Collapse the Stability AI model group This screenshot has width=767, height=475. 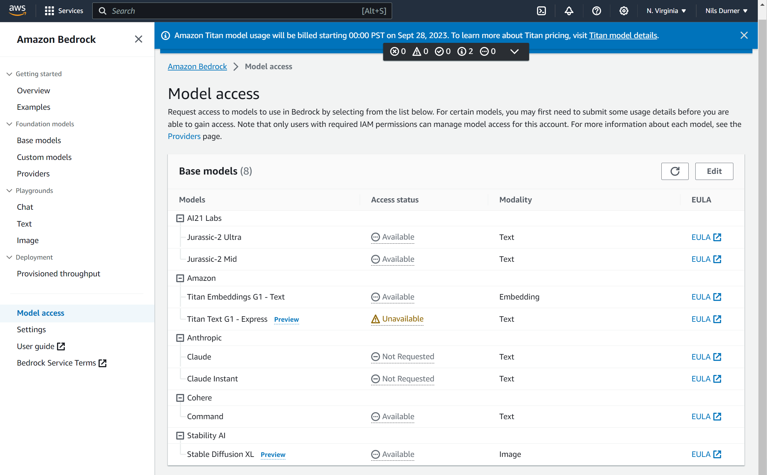[x=180, y=436]
